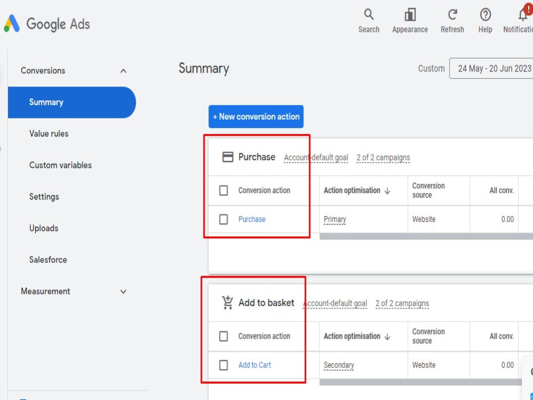This screenshot has height=400, width=533.
Task: Open Settings in the Conversions sidebar
Action: 44,197
